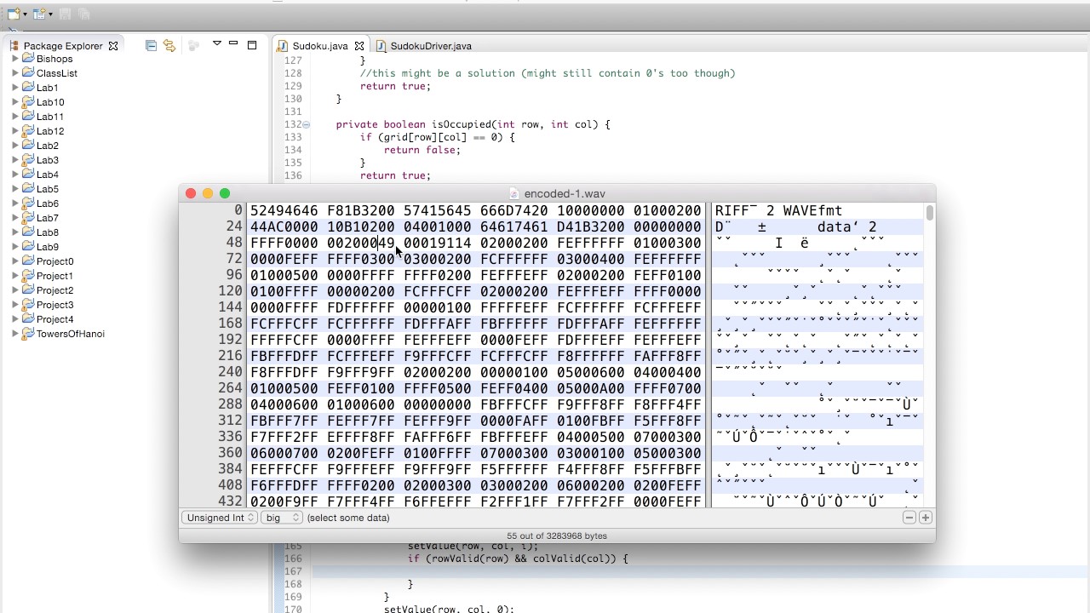This screenshot has height=613, width=1090.
Task: Select the Lab6 project folder icon
Action: [x=28, y=203]
